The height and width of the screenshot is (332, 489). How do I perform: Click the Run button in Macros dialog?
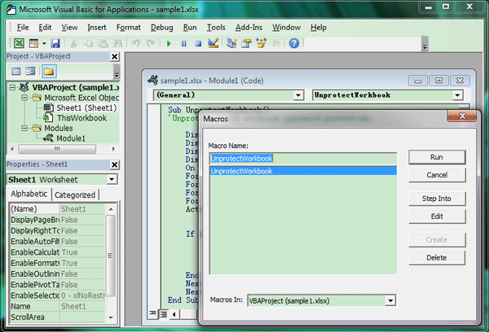click(x=437, y=157)
